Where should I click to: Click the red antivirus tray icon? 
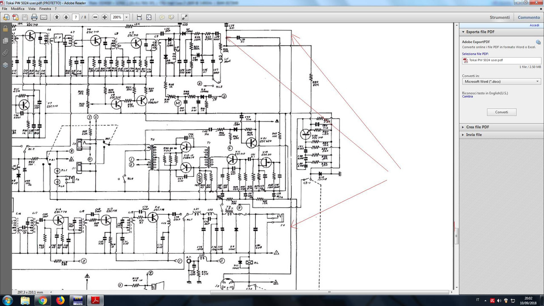coord(492,300)
